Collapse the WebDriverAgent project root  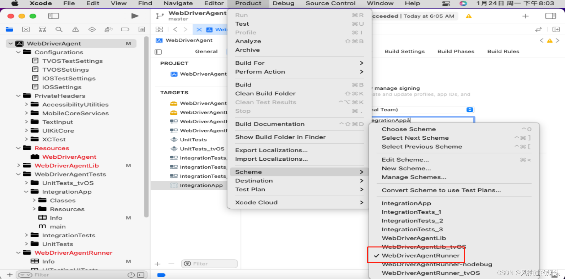tap(11, 43)
